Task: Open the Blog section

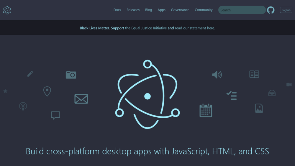Action: [x=148, y=10]
